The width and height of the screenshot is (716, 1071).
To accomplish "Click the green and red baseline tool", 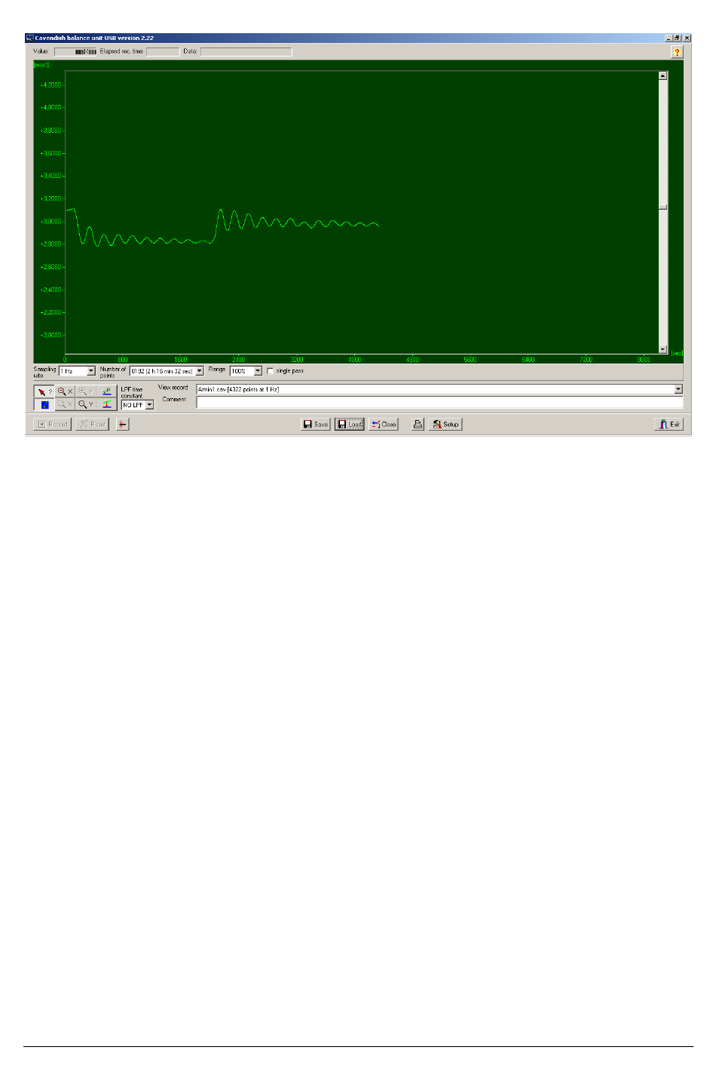I will pyautogui.click(x=107, y=404).
